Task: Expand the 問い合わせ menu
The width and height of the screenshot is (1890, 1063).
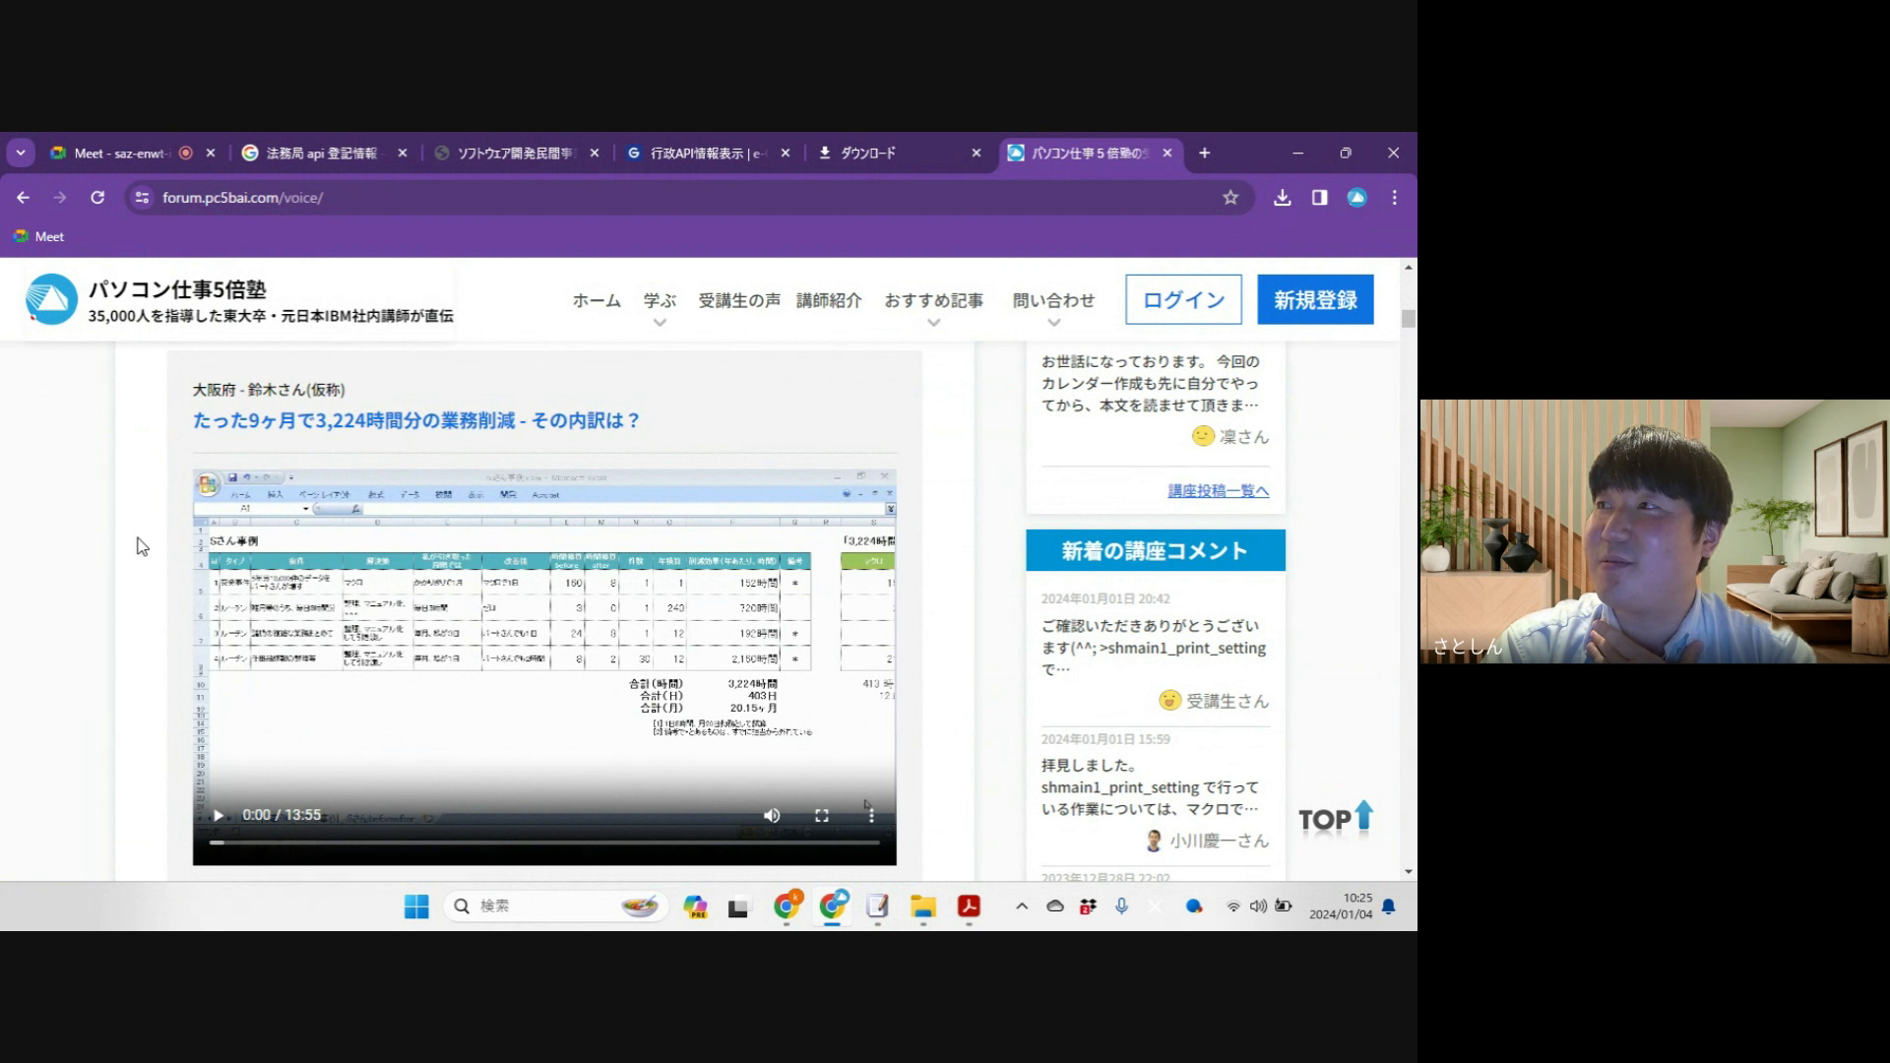Action: [1053, 301]
